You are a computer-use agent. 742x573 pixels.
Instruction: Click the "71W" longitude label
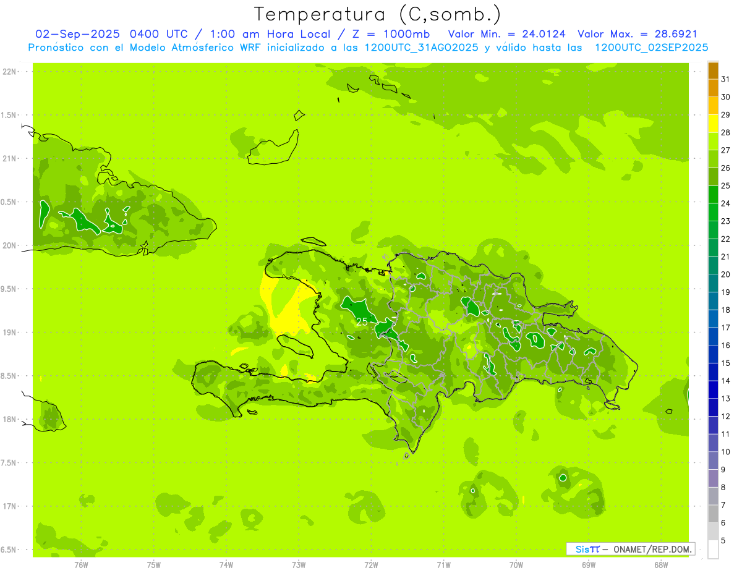[443, 564]
